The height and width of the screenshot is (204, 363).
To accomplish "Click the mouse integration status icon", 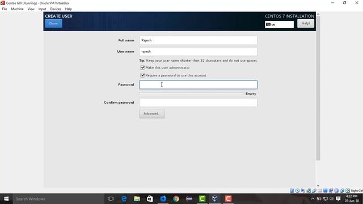I will tap(342, 190).
